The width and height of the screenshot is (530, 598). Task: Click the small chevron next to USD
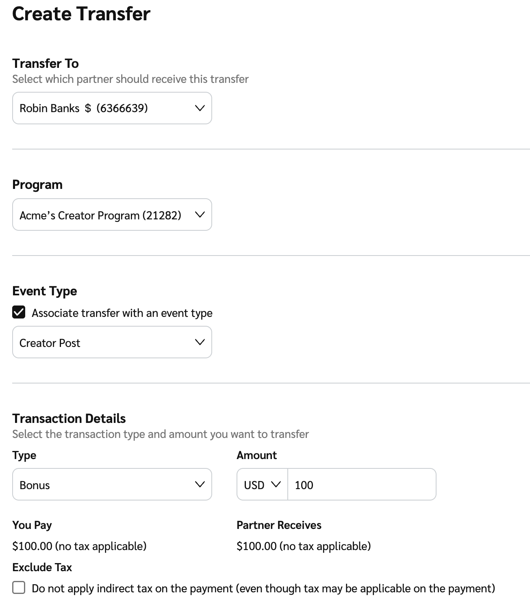pos(276,484)
